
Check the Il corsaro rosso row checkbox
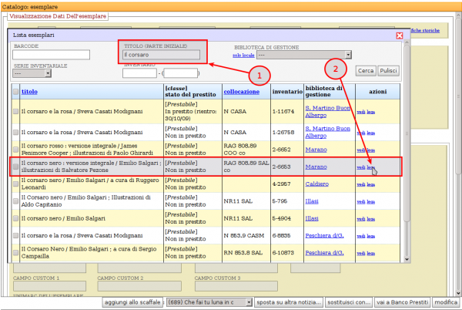click(16, 150)
